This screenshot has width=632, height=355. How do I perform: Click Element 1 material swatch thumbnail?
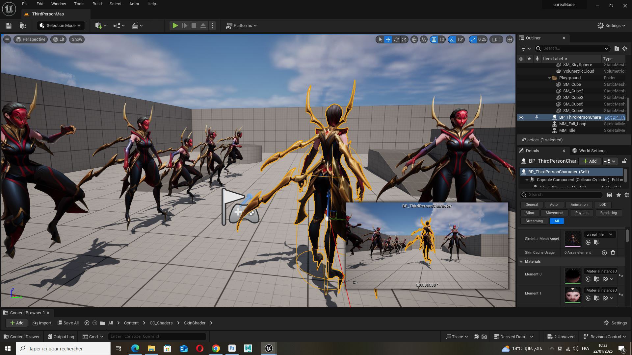pyautogui.click(x=573, y=295)
